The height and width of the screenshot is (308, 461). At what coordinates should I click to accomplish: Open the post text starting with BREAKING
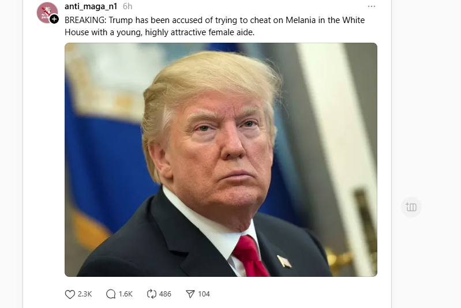(215, 26)
